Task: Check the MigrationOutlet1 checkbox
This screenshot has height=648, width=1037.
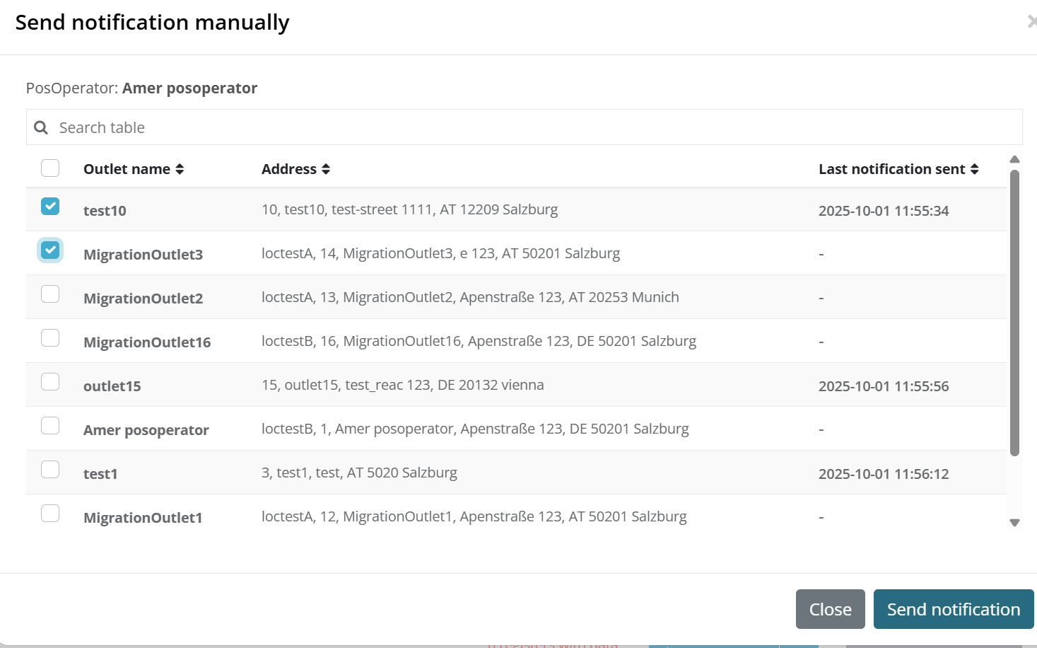Action: click(x=50, y=514)
